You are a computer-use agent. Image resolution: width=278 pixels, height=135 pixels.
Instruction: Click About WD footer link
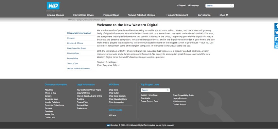point(49,90)
